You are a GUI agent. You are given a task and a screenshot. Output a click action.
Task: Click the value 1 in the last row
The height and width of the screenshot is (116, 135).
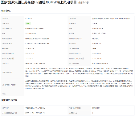[x=92, y=113]
